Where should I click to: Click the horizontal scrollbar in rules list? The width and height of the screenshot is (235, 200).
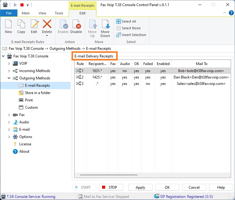click(x=109, y=175)
